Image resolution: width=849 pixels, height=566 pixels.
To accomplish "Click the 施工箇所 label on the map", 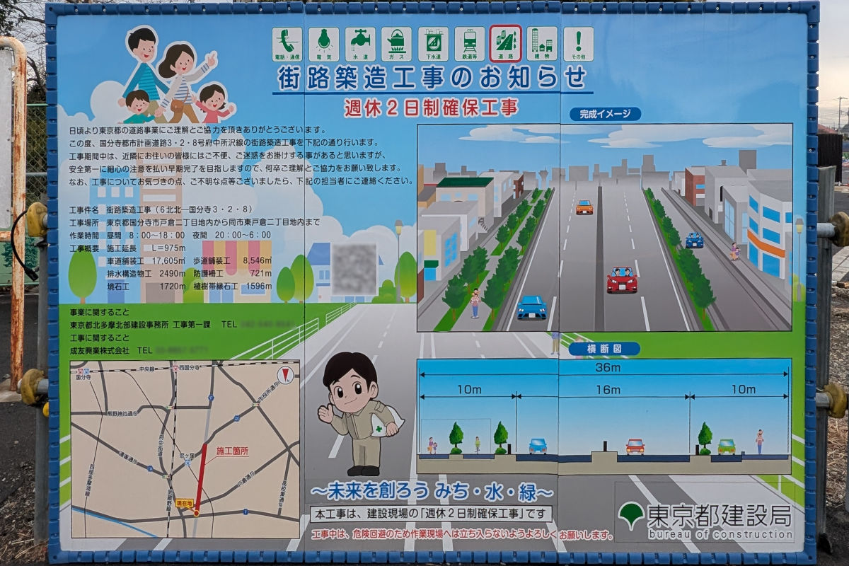I will tap(232, 450).
